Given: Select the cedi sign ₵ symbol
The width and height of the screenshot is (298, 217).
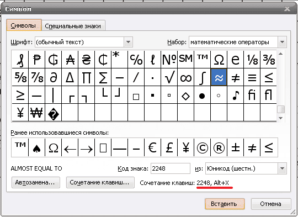Looking at the screenshot, I should [103, 60].
